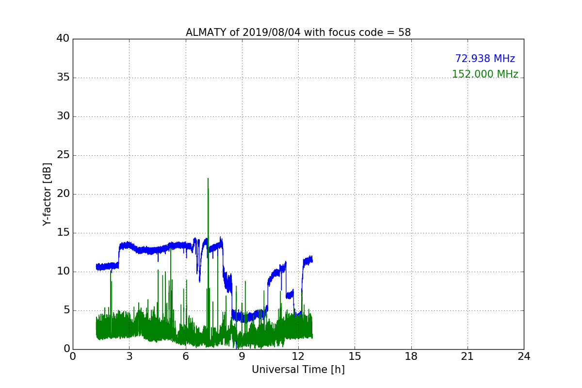Viewport: 582px width, 388px height.
Task: Click the x-axis tick label '21'
Action: [x=468, y=356]
